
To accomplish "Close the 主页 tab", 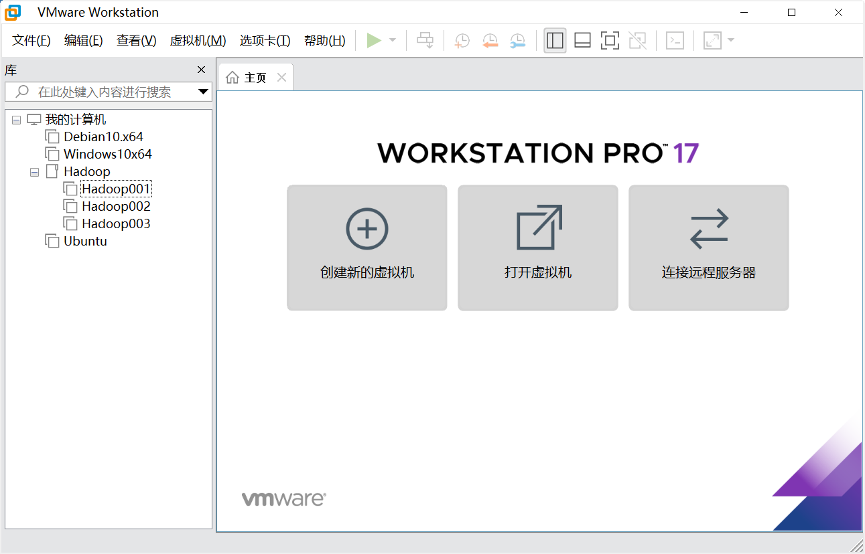I will (281, 78).
